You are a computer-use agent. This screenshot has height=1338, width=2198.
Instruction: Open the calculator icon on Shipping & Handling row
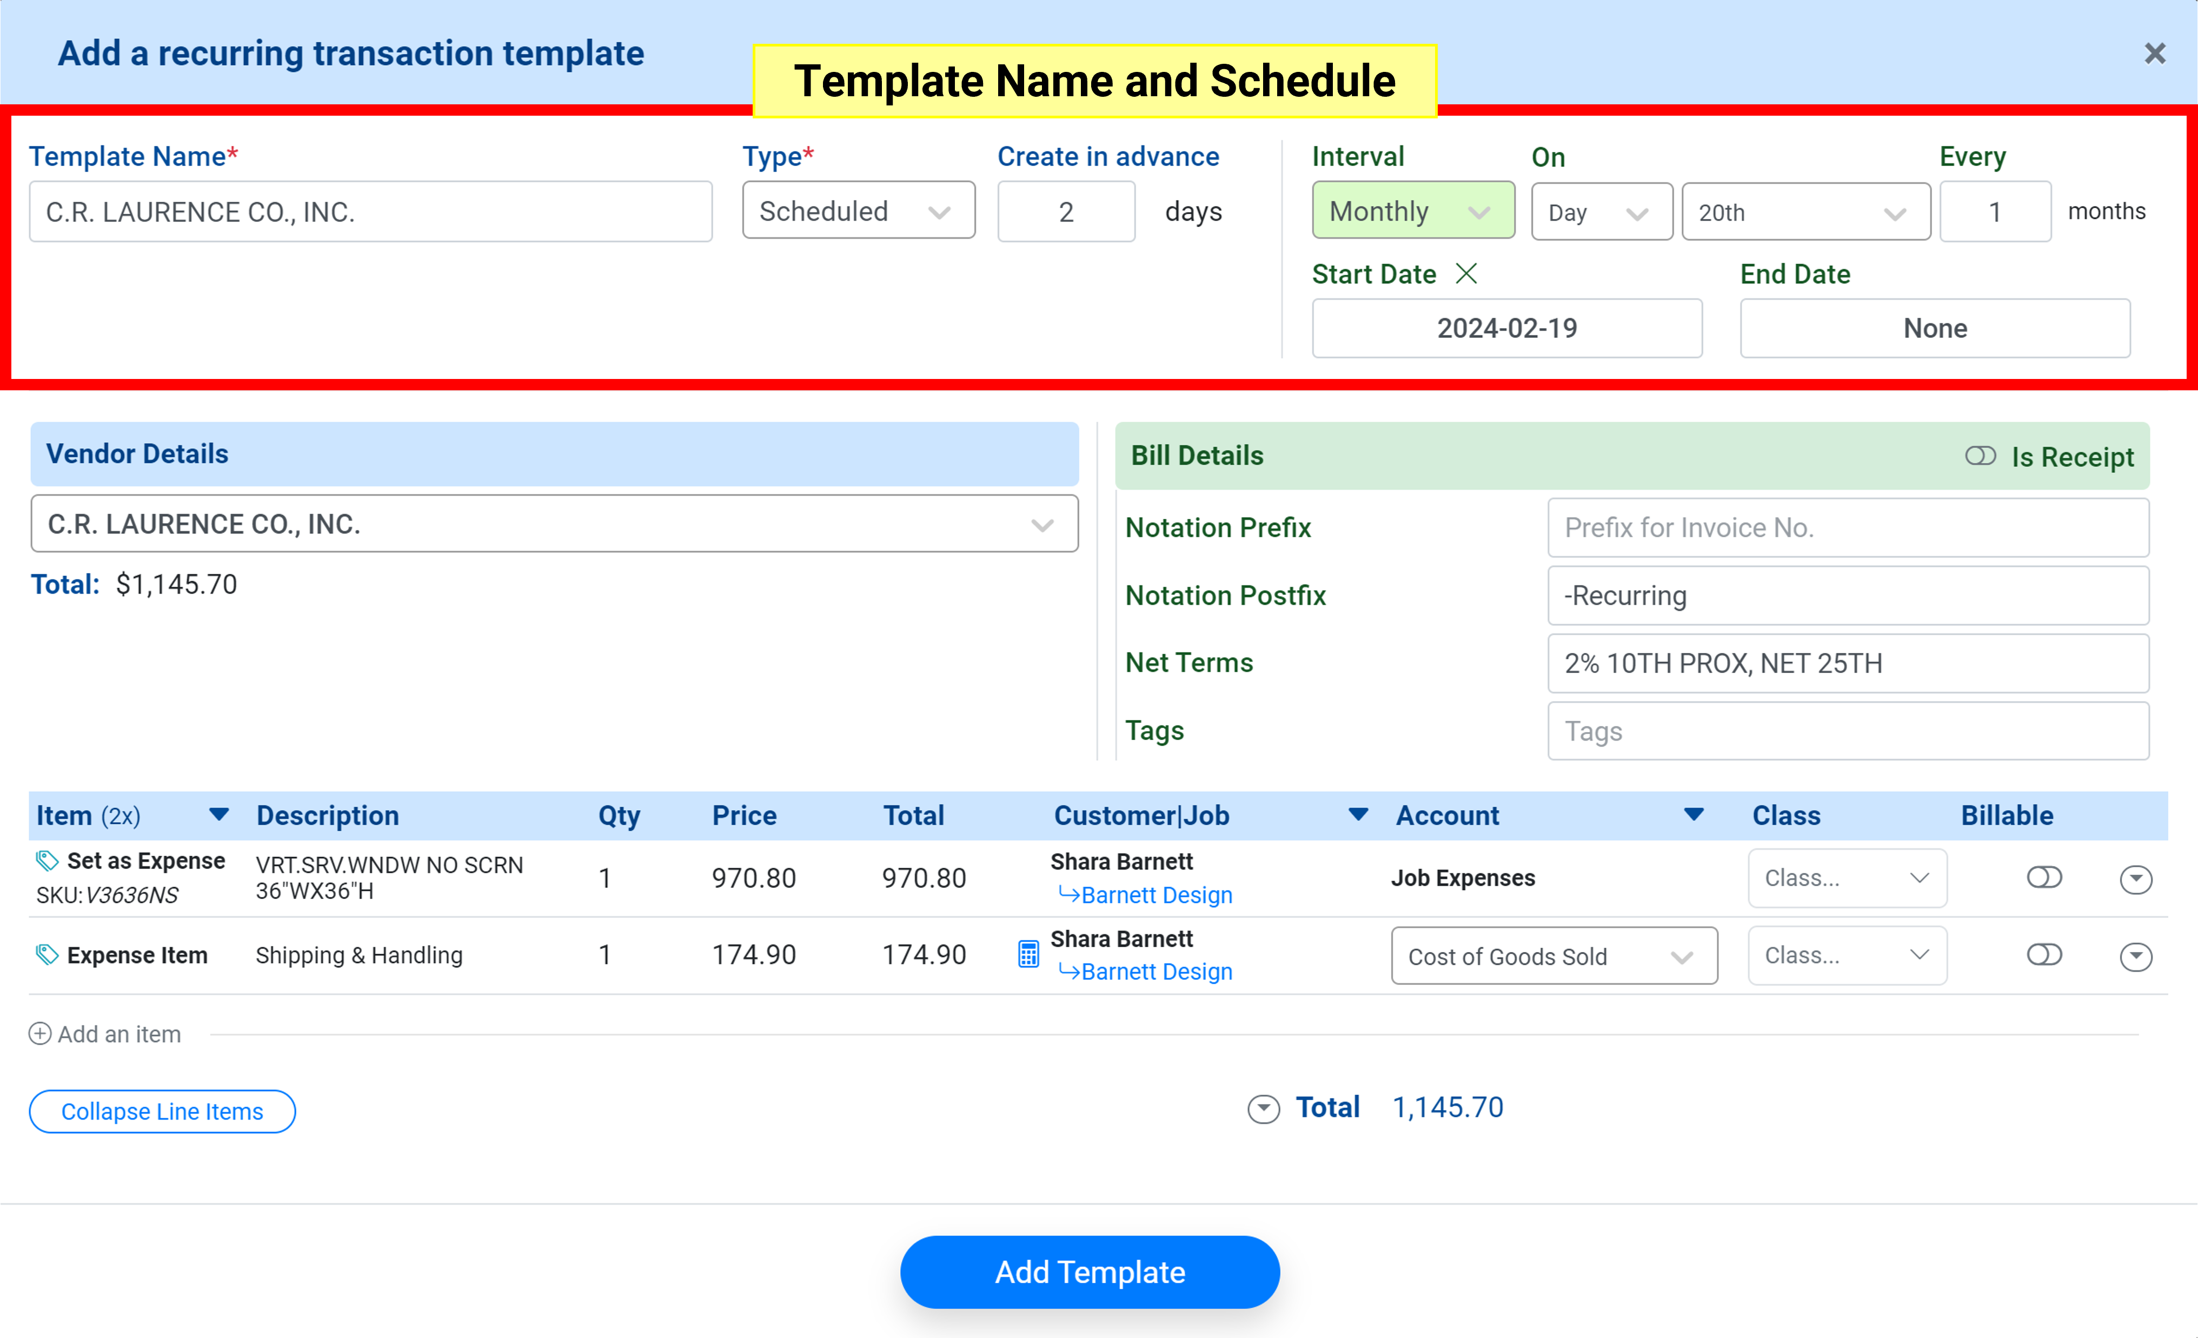pyautogui.click(x=1028, y=955)
